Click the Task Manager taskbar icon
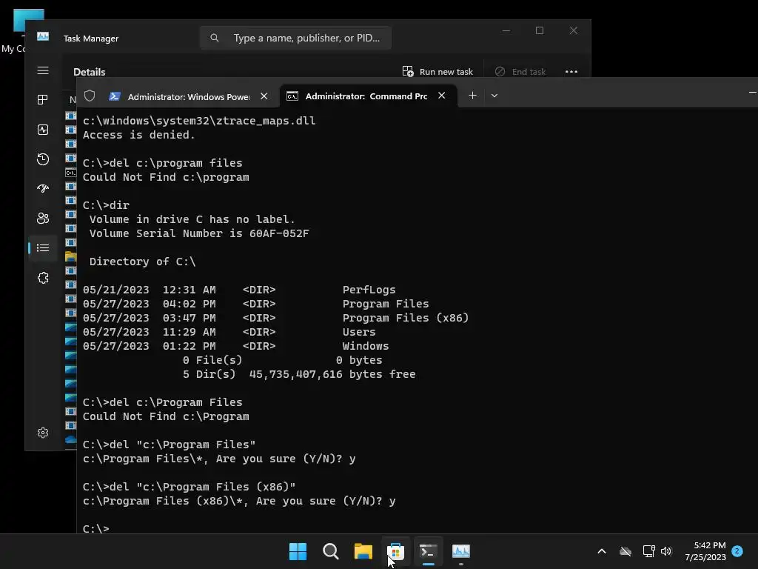The image size is (758, 569). [x=460, y=551]
